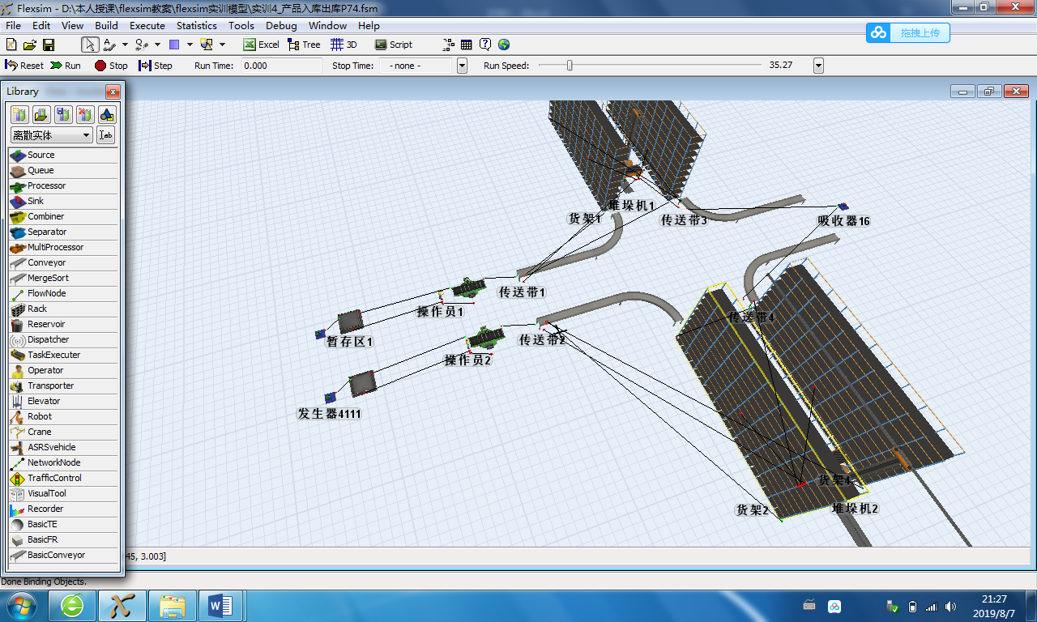Open the Execute menu
This screenshot has width=1037, height=622.
[147, 26]
